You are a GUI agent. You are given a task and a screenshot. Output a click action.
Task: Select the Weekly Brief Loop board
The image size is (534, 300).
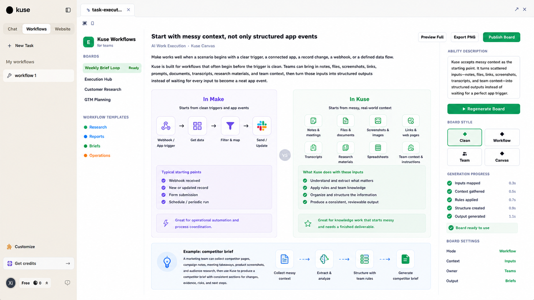(x=112, y=68)
